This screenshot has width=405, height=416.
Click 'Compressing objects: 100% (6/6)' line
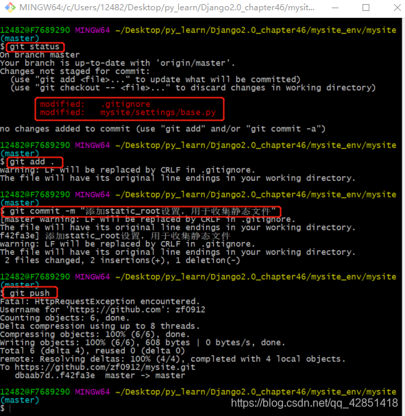[95, 334]
